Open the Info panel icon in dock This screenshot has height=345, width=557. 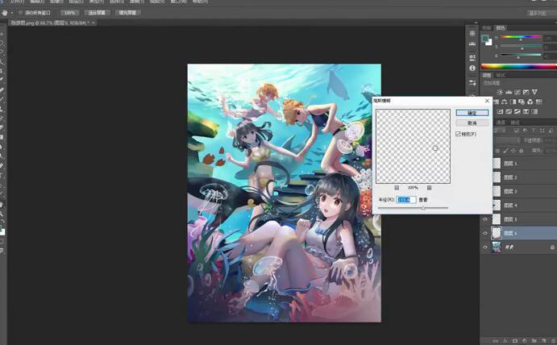tap(472, 68)
